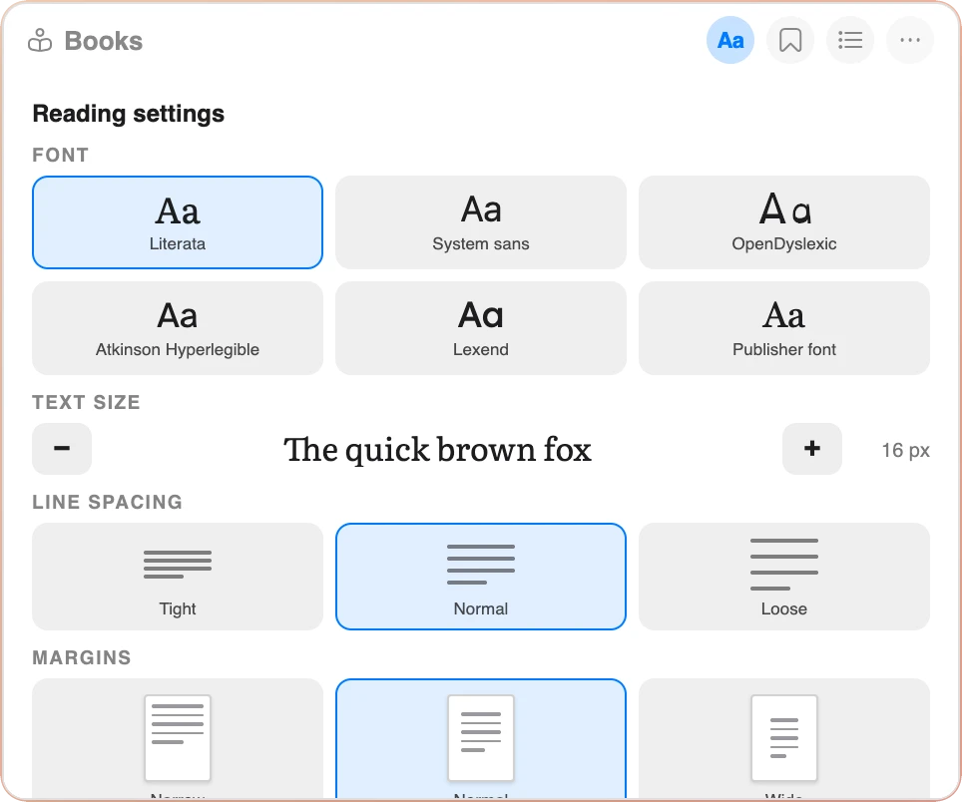This screenshot has width=962, height=802.
Task: Set line spacing to Loose
Action: pyautogui.click(x=784, y=577)
